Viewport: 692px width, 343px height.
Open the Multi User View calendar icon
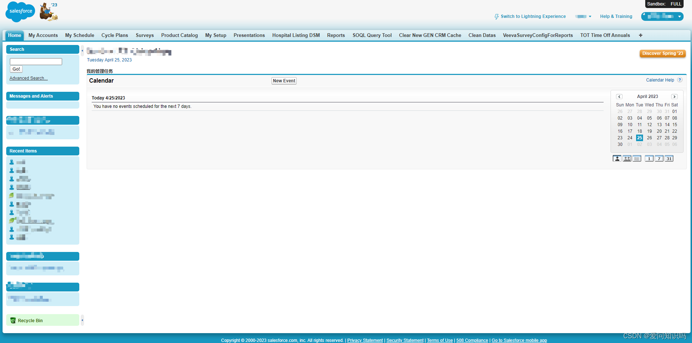coord(627,158)
